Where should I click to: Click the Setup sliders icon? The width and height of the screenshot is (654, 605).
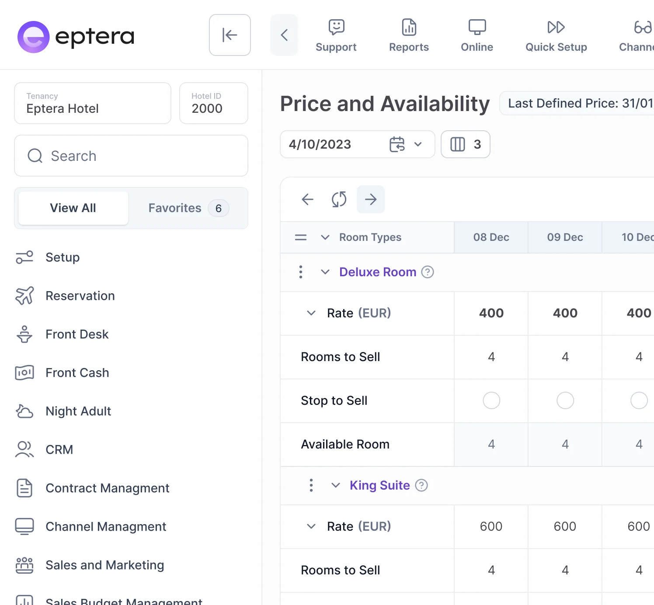point(24,257)
